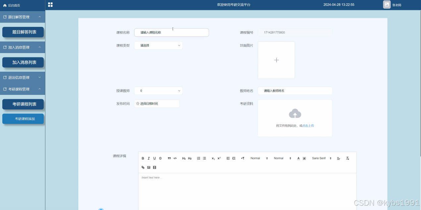
Task: Click the 点击上传 link
Action: coord(308,126)
